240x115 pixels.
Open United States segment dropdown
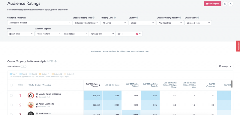[75, 34]
